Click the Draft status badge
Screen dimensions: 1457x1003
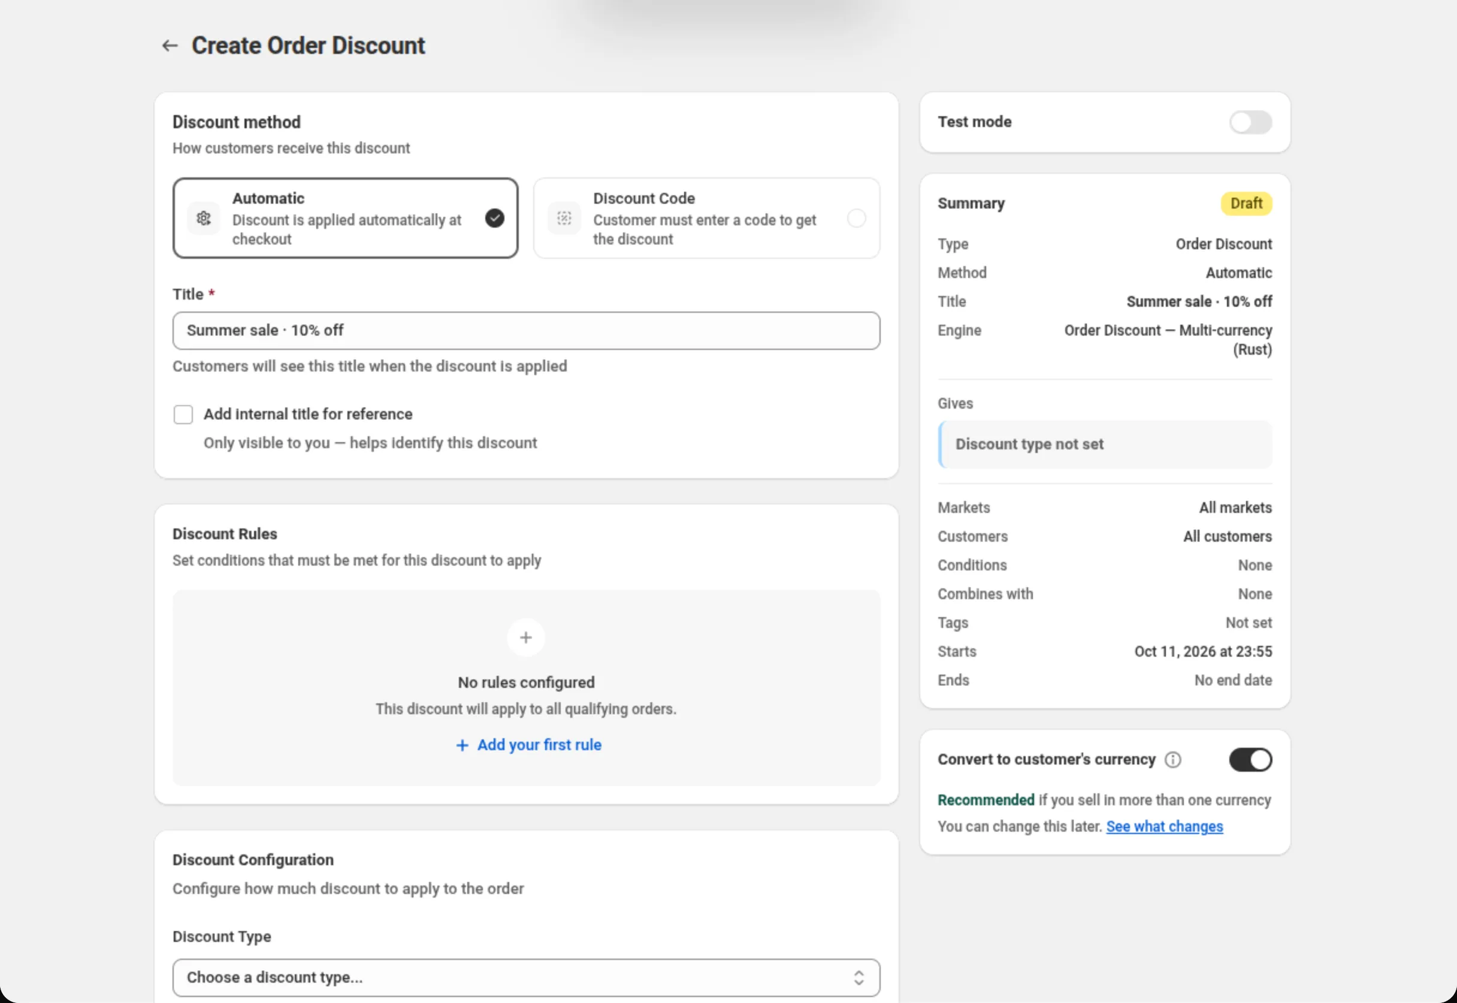(1246, 204)
